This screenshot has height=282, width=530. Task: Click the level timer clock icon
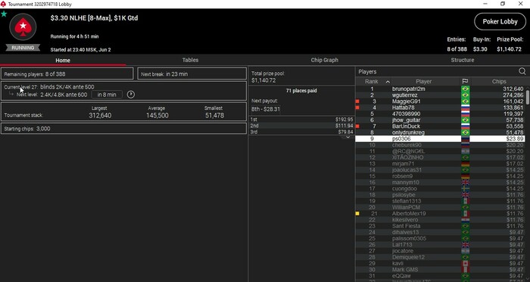[x=131, y=95]
